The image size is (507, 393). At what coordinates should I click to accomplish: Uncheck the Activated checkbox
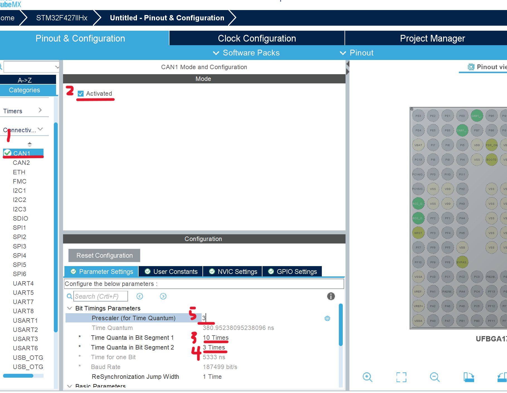[81, 94]
